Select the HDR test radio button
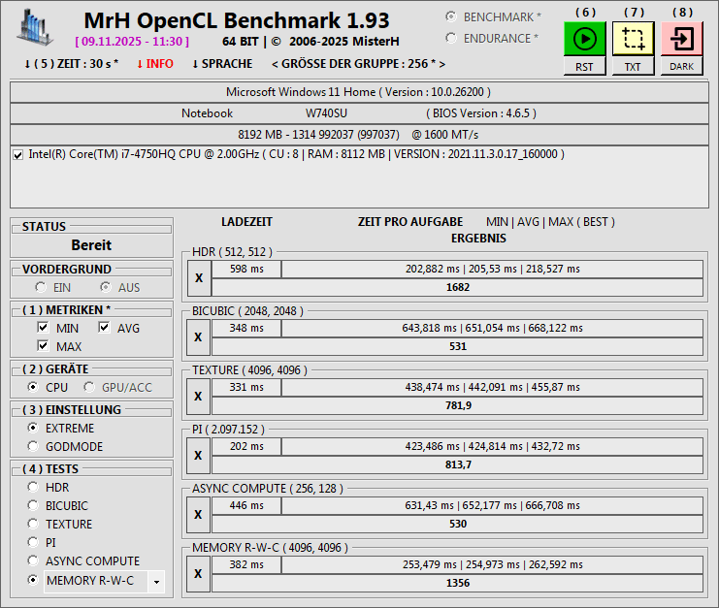The width and height of the screenshot is (719, 608). pos(33,487)
